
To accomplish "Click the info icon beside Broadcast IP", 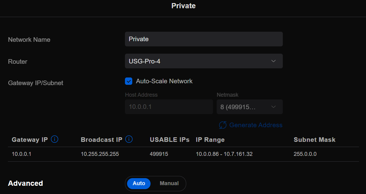I will click(129, 139).
